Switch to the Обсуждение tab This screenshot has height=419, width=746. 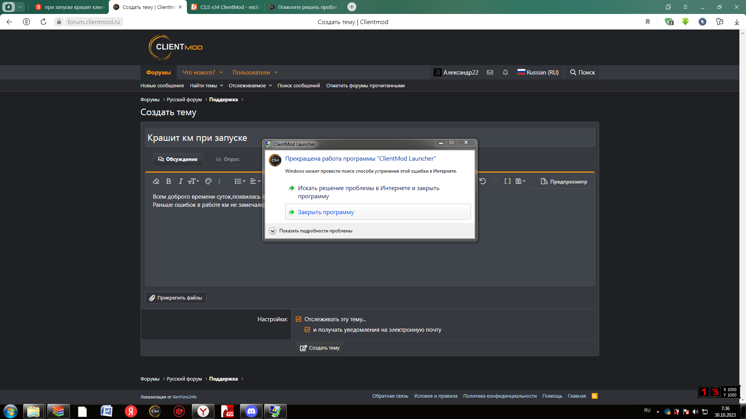(178, 159)
